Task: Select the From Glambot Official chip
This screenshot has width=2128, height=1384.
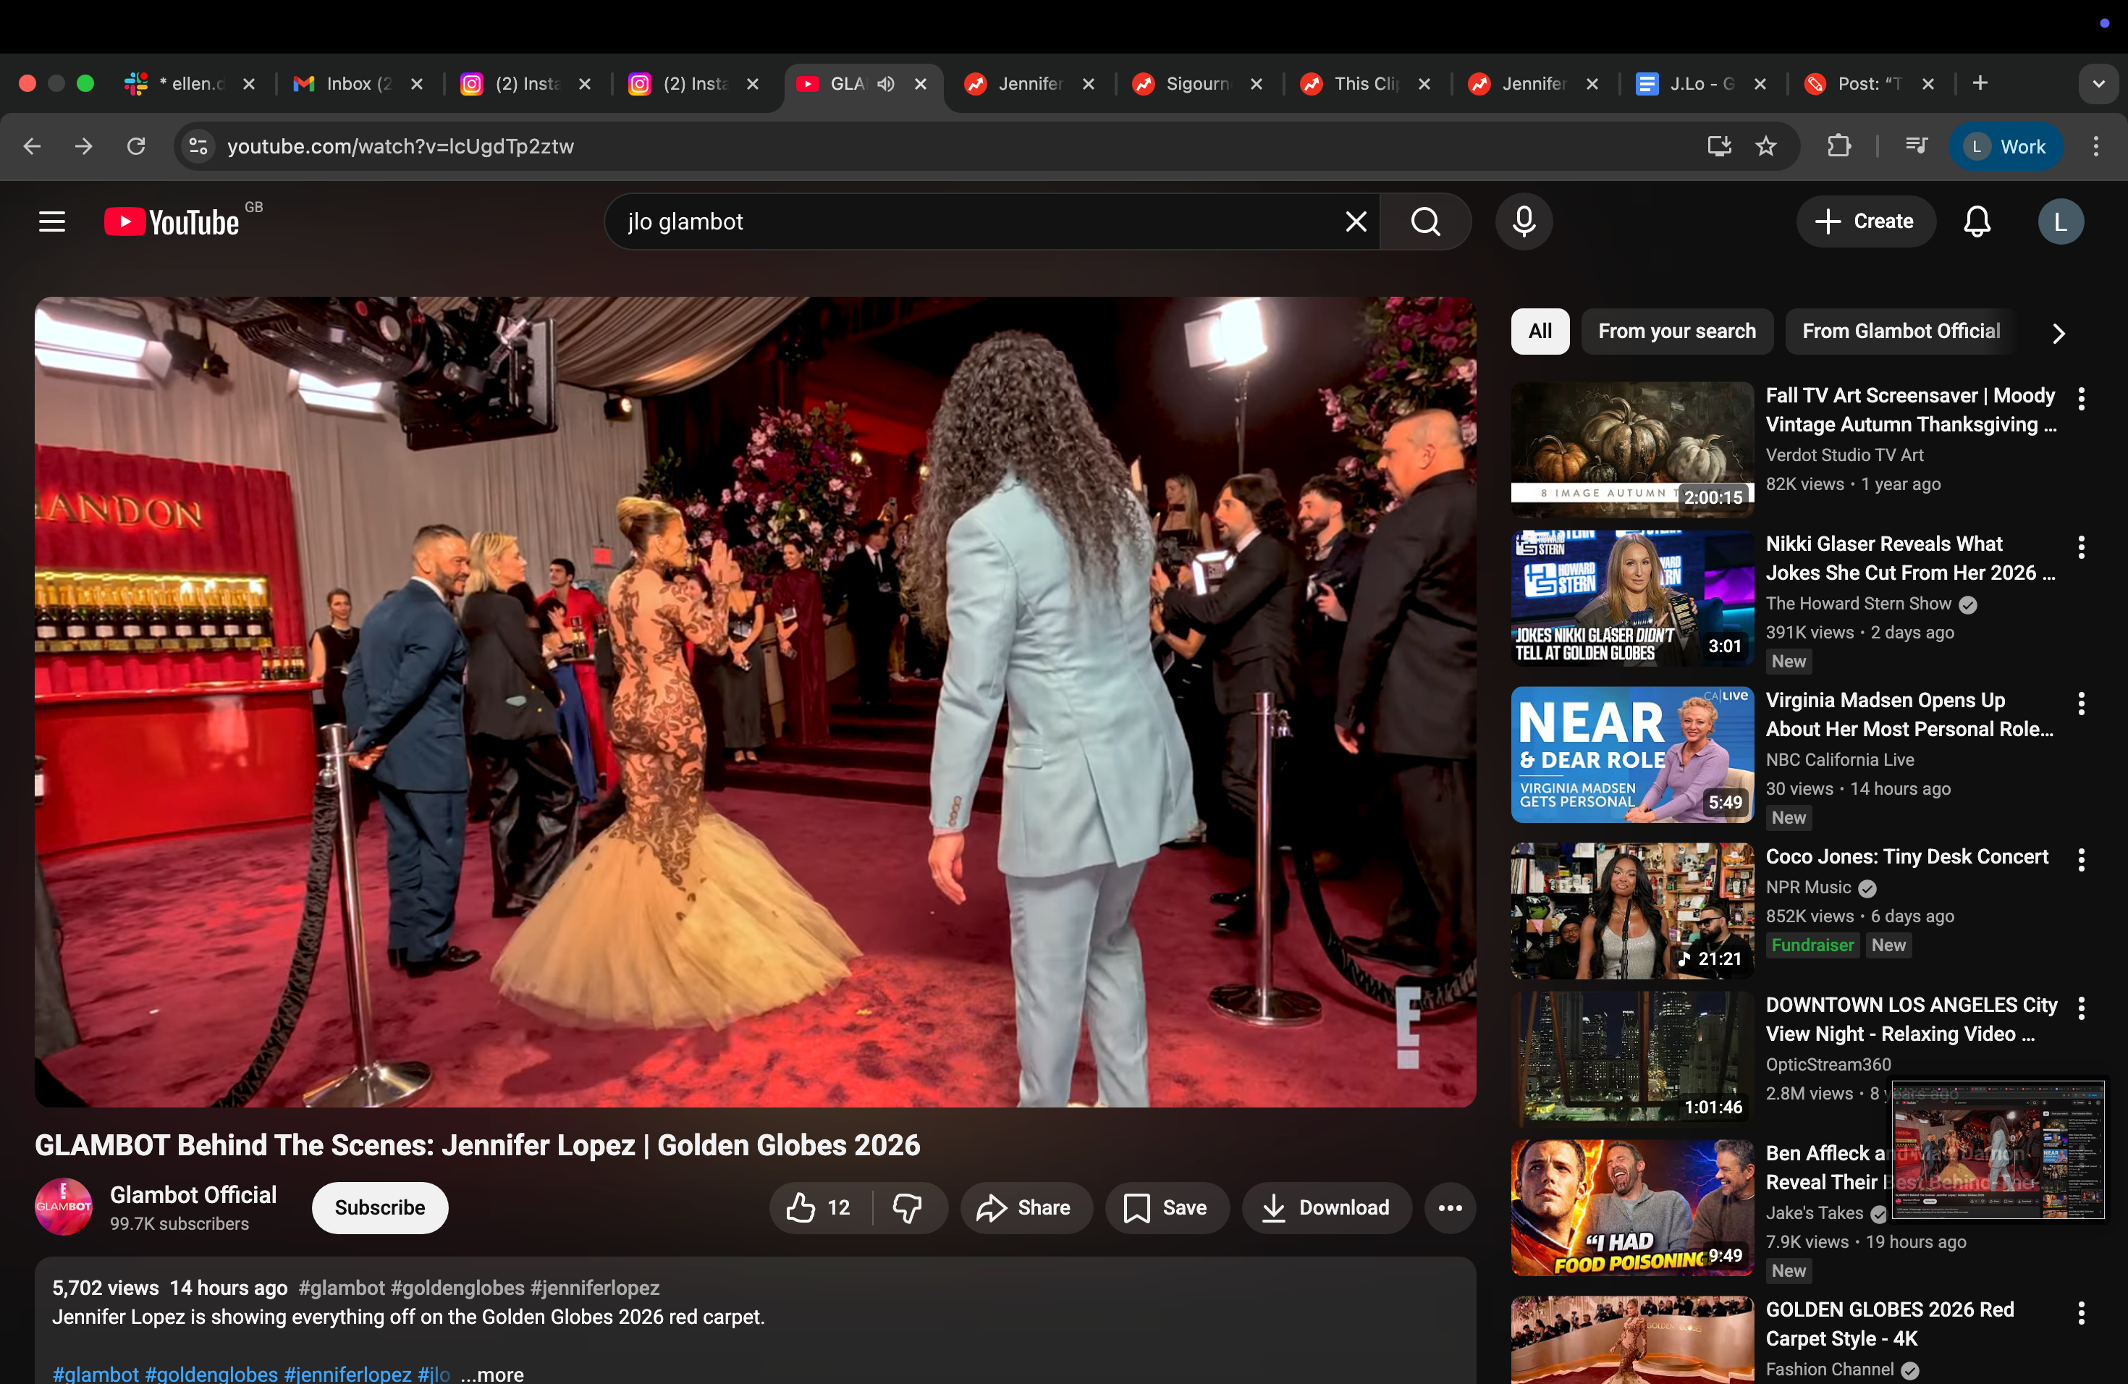Action: (1901, 331)
